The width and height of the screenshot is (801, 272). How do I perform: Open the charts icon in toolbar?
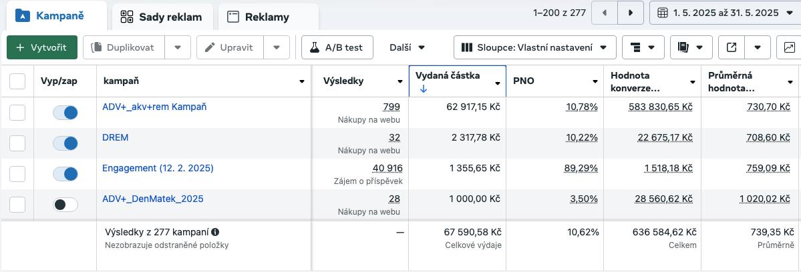(x=789, y=47)
